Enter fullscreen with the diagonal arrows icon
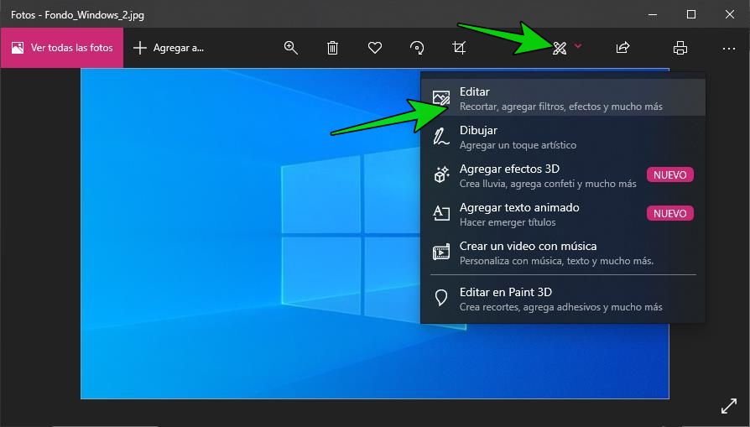Viewport: 750px width, 427px height. pyautogui.click(x=729, y=406)
